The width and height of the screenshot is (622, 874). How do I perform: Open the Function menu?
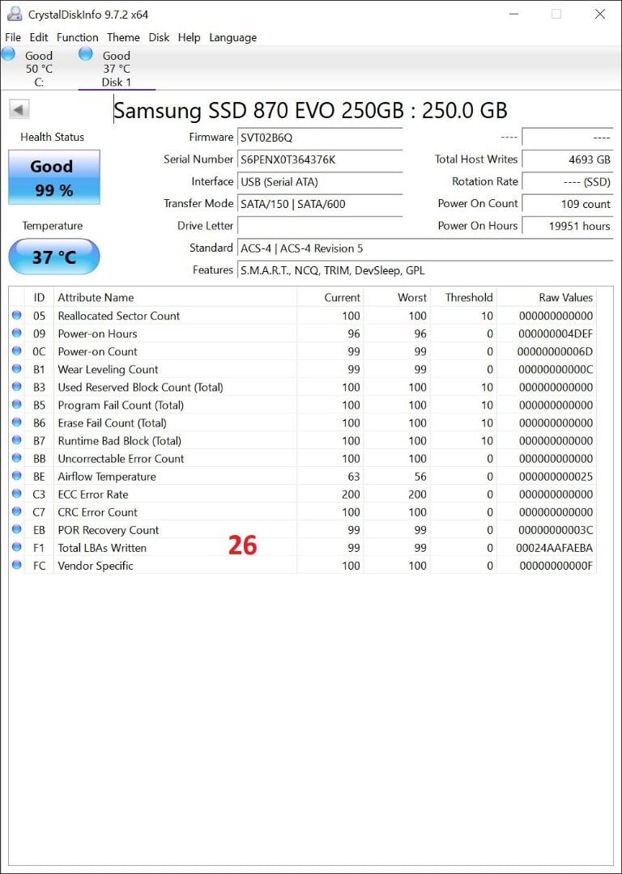click(78, 37)
